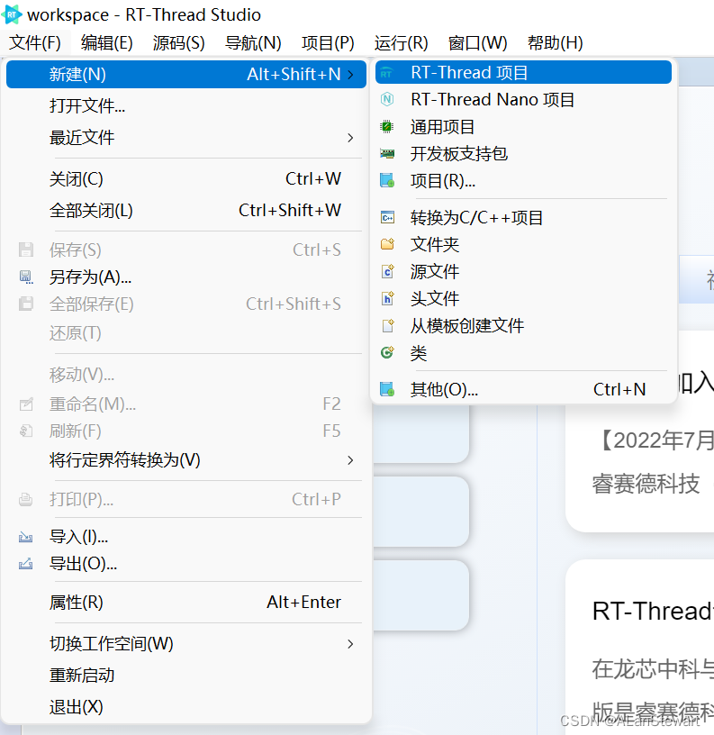Click the 打印 printer icon
Screen dimensions: 714x735
(x=25, y=500)
